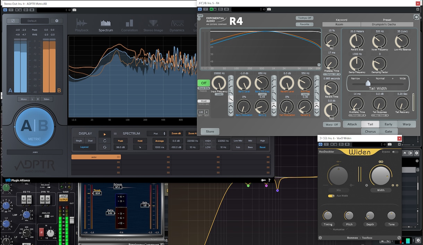
Task: Click the MetricAB sync cycle icon
Action: pos(105,147)
